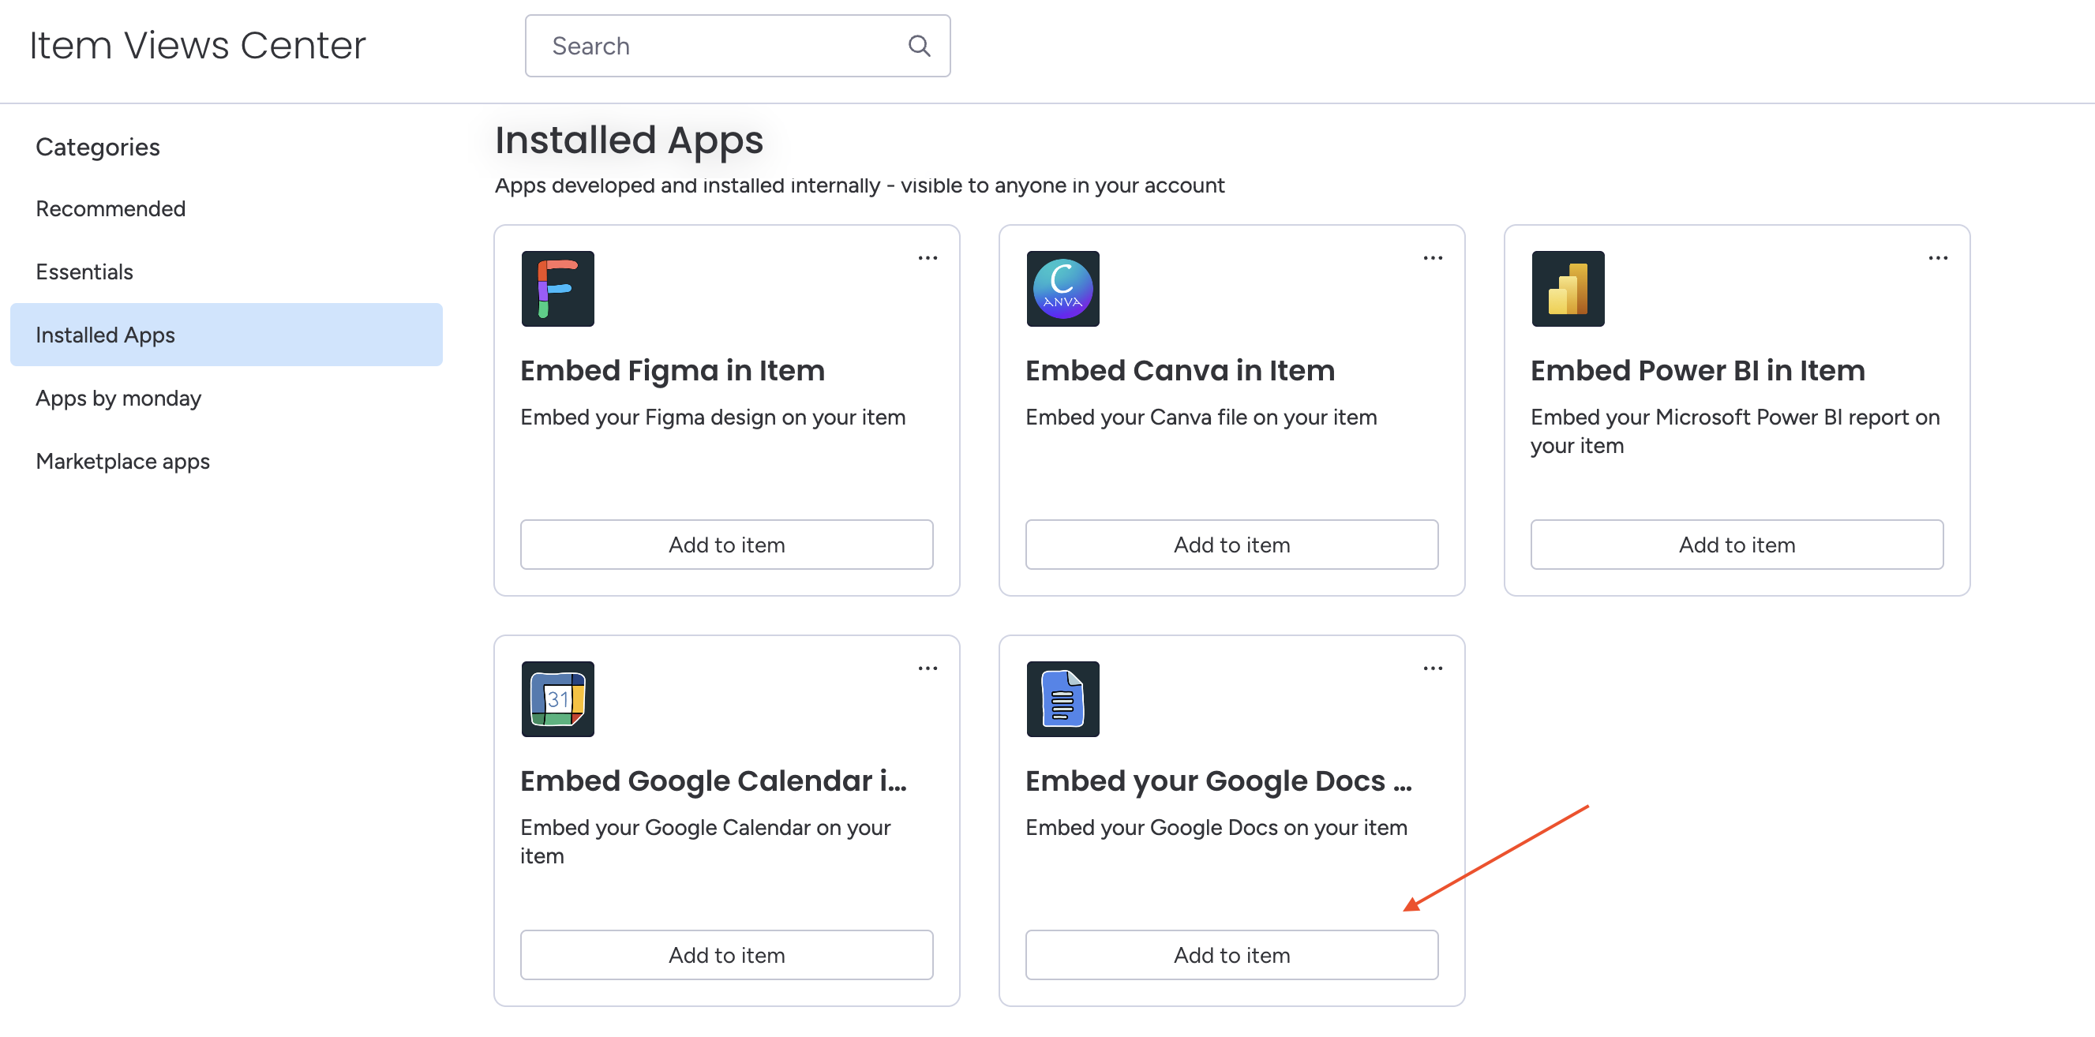Add Embed Canva to item
The width and height of the screenshot is (2095, 1037).
point(1231,545)
